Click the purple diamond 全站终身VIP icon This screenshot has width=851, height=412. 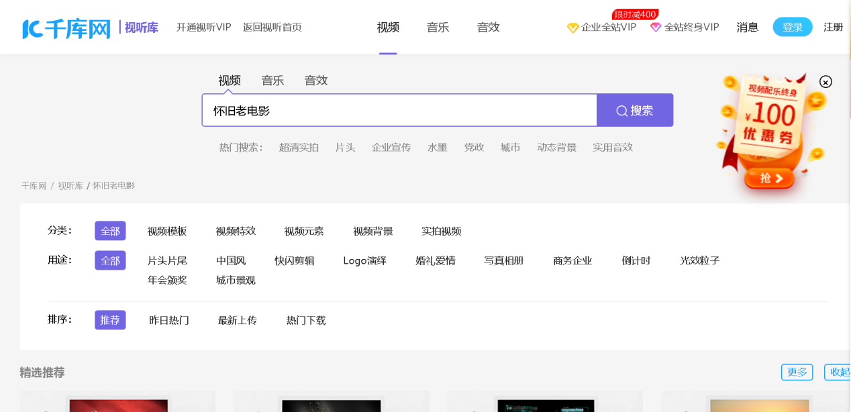pyautogui.click(x=656, y=28)
